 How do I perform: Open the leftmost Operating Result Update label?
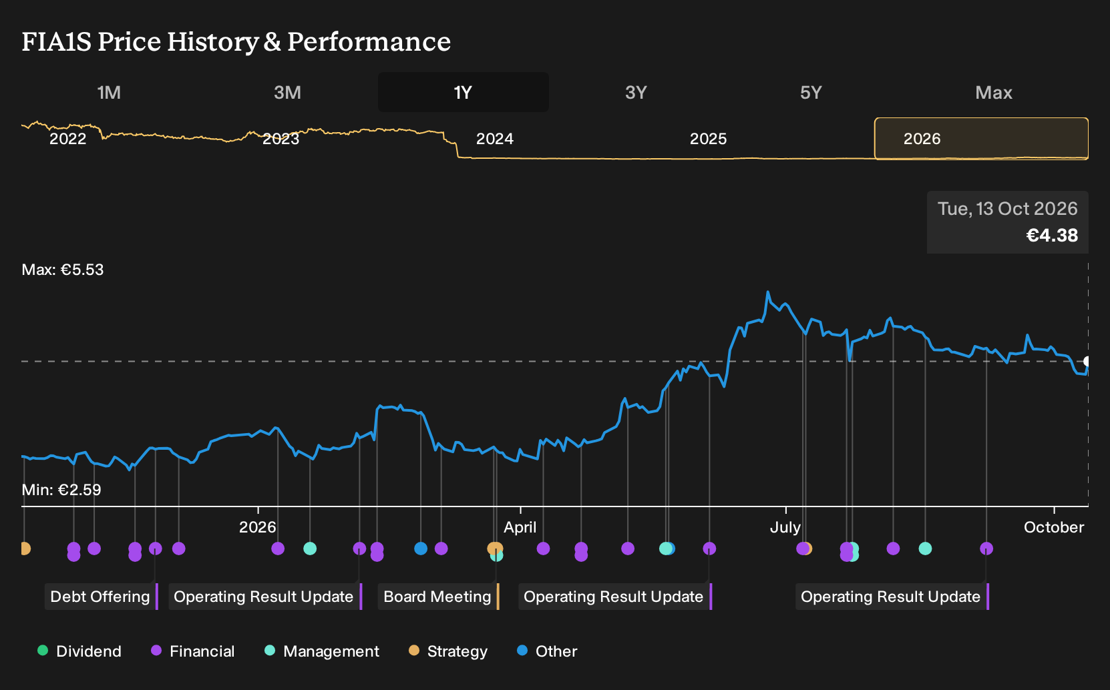[x=265, y=597]
